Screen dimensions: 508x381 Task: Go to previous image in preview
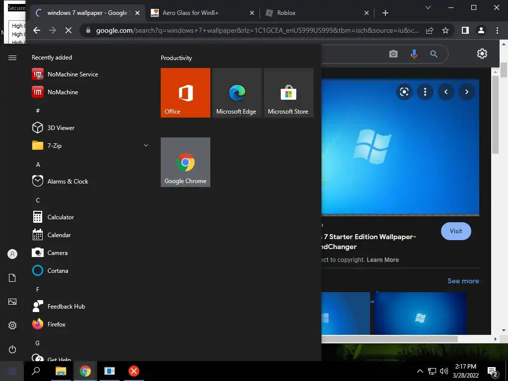(446, 92)
